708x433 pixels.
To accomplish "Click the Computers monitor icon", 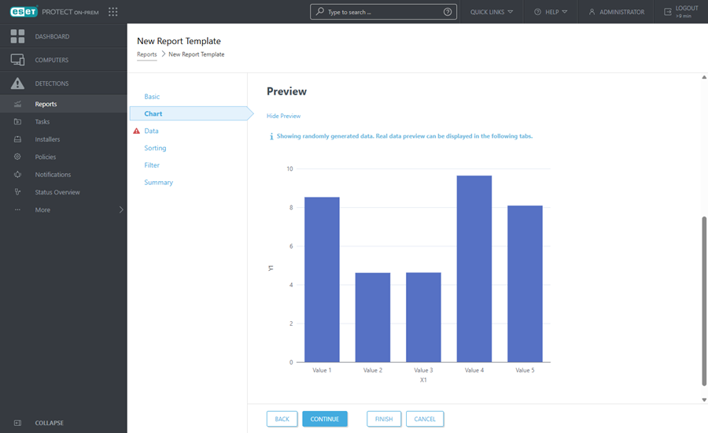I will click(17, 60).
